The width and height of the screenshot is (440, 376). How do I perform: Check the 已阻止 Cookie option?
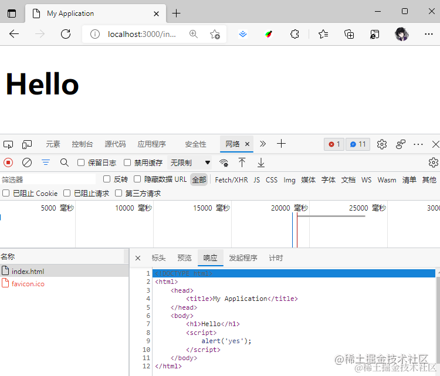click(6, 193)
